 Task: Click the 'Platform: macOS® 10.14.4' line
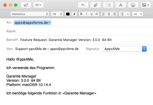[28, 85]
